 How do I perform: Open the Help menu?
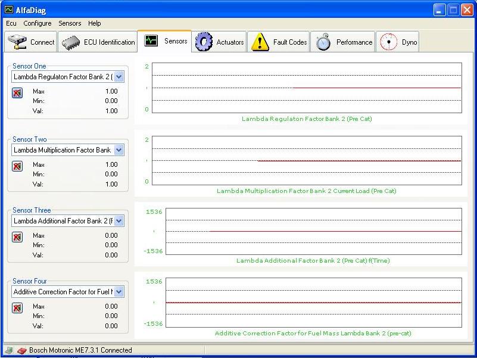click(95, 23)
